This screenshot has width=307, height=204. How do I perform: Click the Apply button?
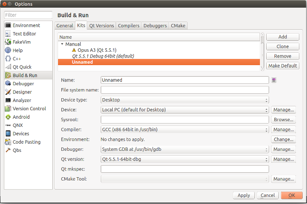click(x=244, y=195)
